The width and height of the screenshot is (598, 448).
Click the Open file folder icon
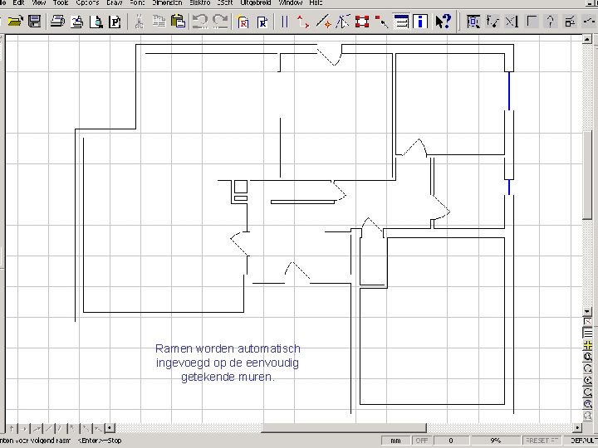(15, 22)
